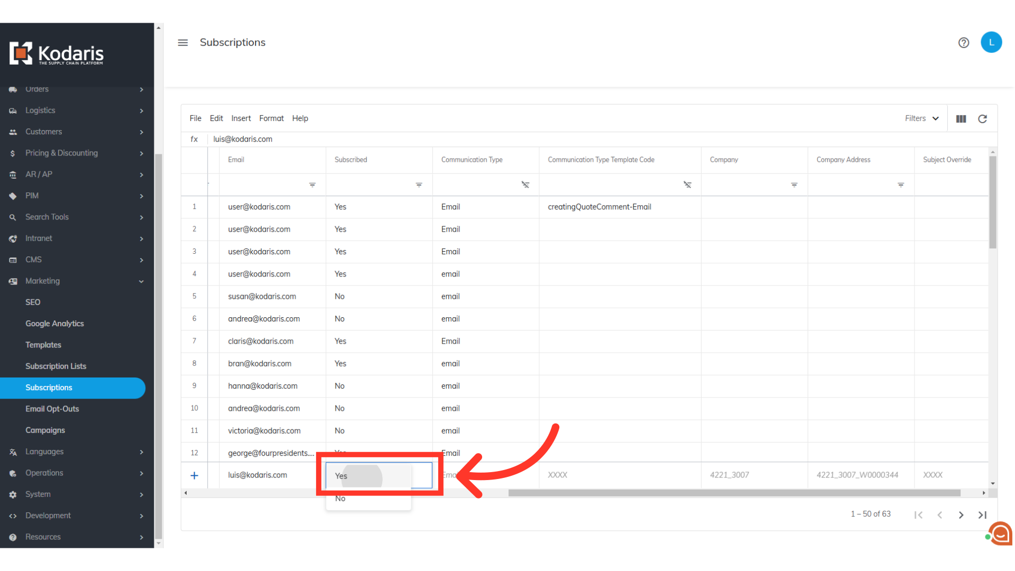Open the Email column filter icon
Viewport: 1015px width, 571px height.
(312, 185)
